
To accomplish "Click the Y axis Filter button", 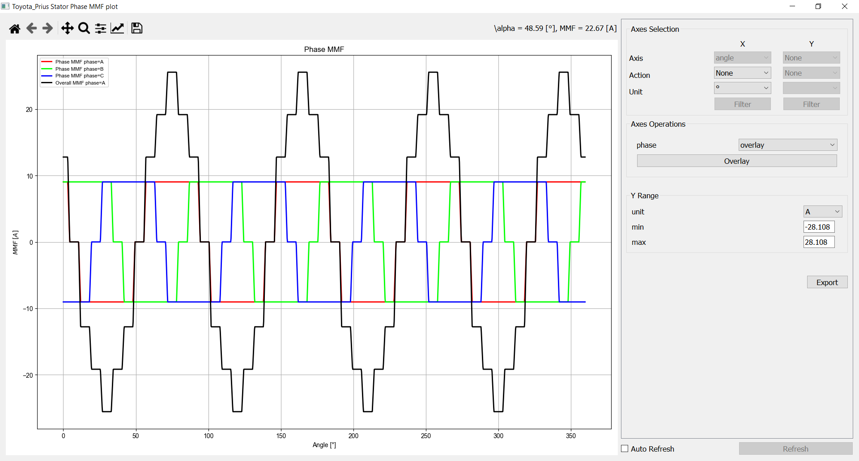I will click(811, 104).
